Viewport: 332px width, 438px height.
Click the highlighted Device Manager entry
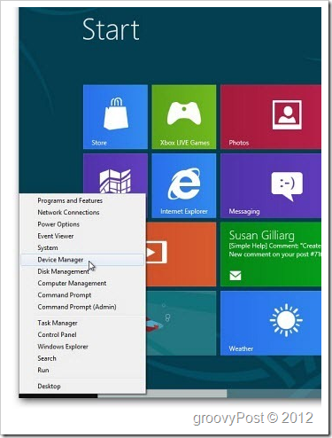(82, 260)
